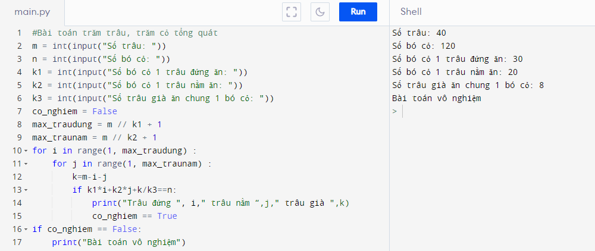The image size is (595, 251).
Task: Run the Python program
Action: click(358, 12)
